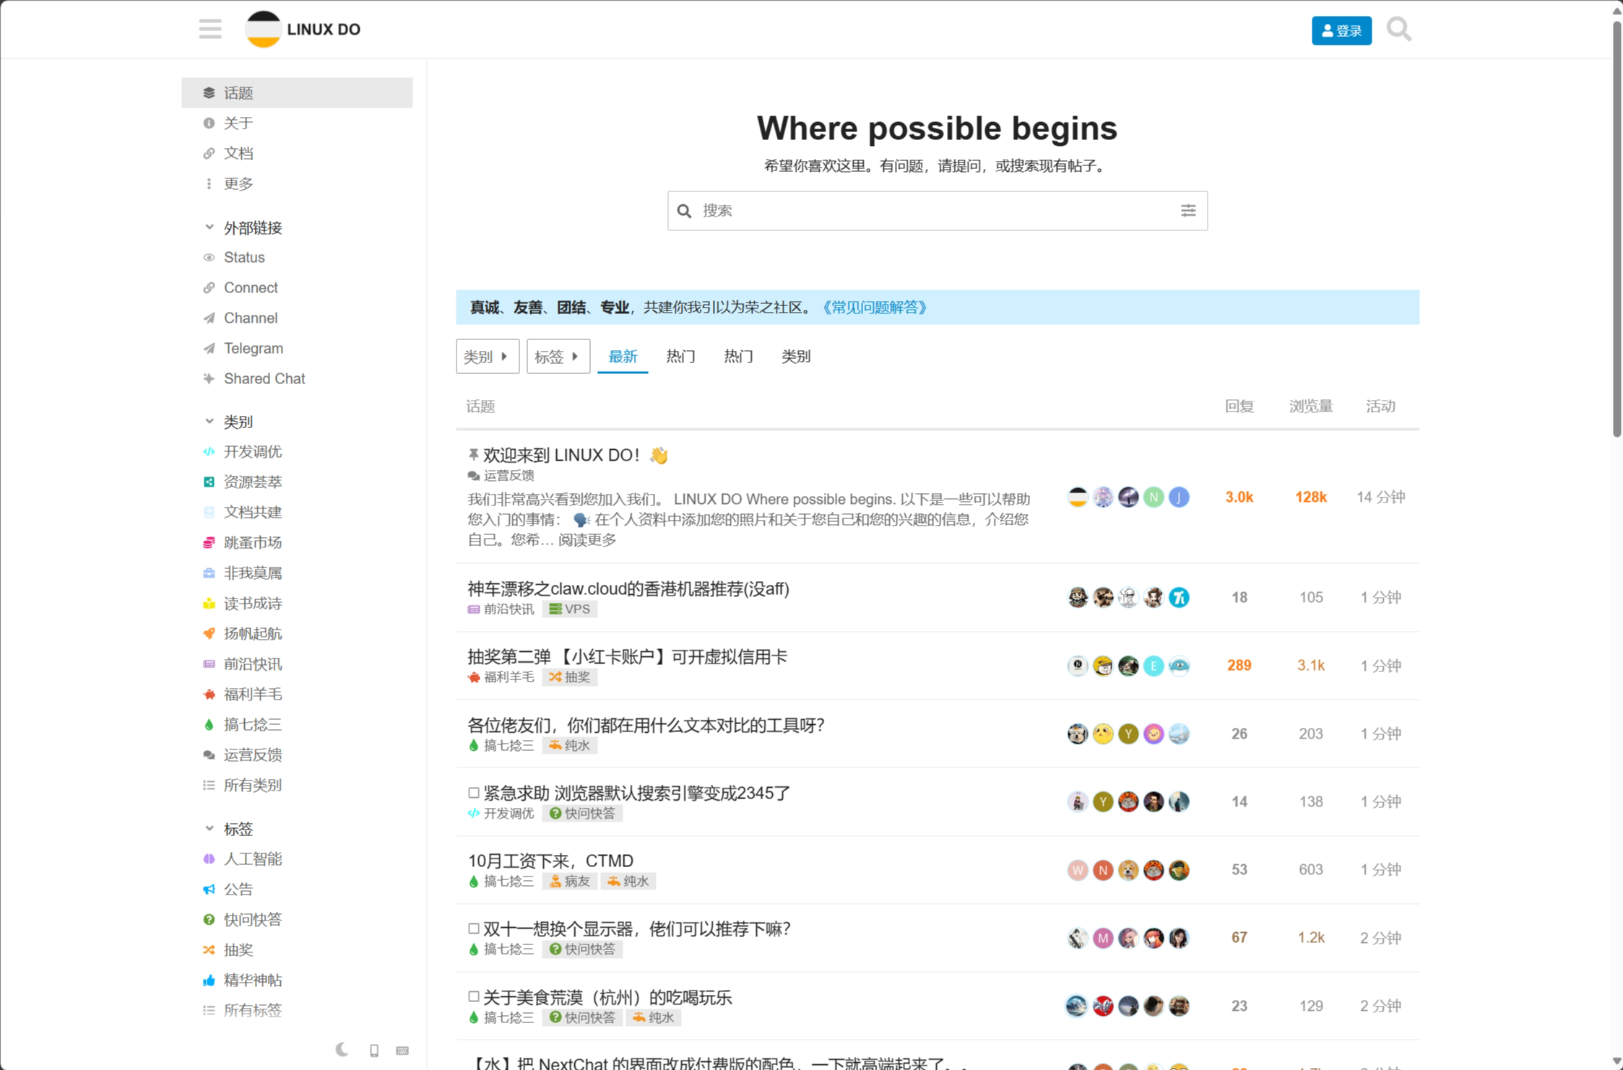Viewport: 1623px width, 1070px height.
Task: Select the first 热门 tab
Action: coord(680,356)
